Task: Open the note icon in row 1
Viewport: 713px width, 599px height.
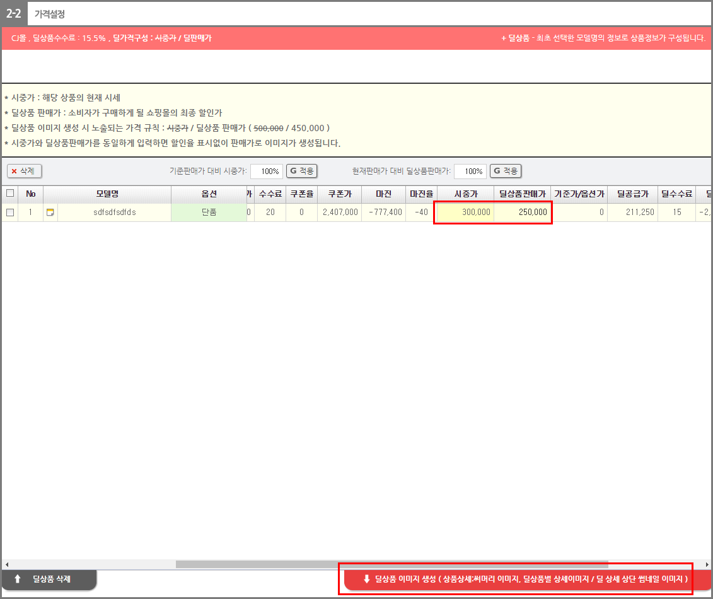Action: click(x=50, y=212)
